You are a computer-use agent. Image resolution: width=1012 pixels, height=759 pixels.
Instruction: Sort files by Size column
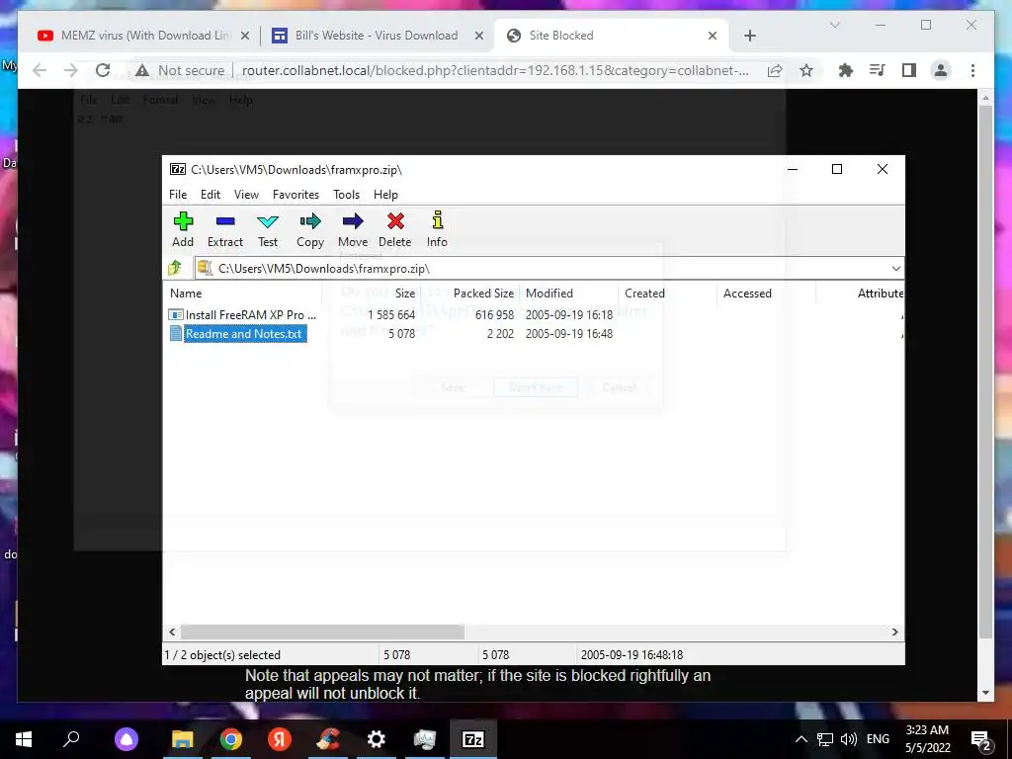(x=372, y=293)
